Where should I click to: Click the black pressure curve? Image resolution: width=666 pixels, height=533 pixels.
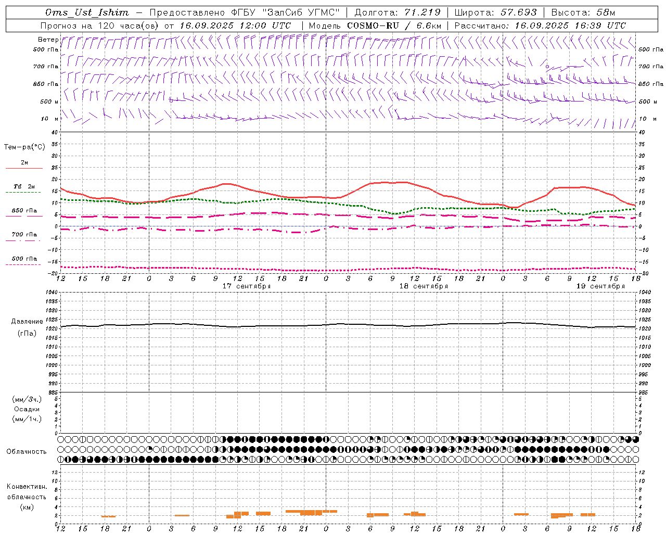pyautogui.click(x=349, y=325)
